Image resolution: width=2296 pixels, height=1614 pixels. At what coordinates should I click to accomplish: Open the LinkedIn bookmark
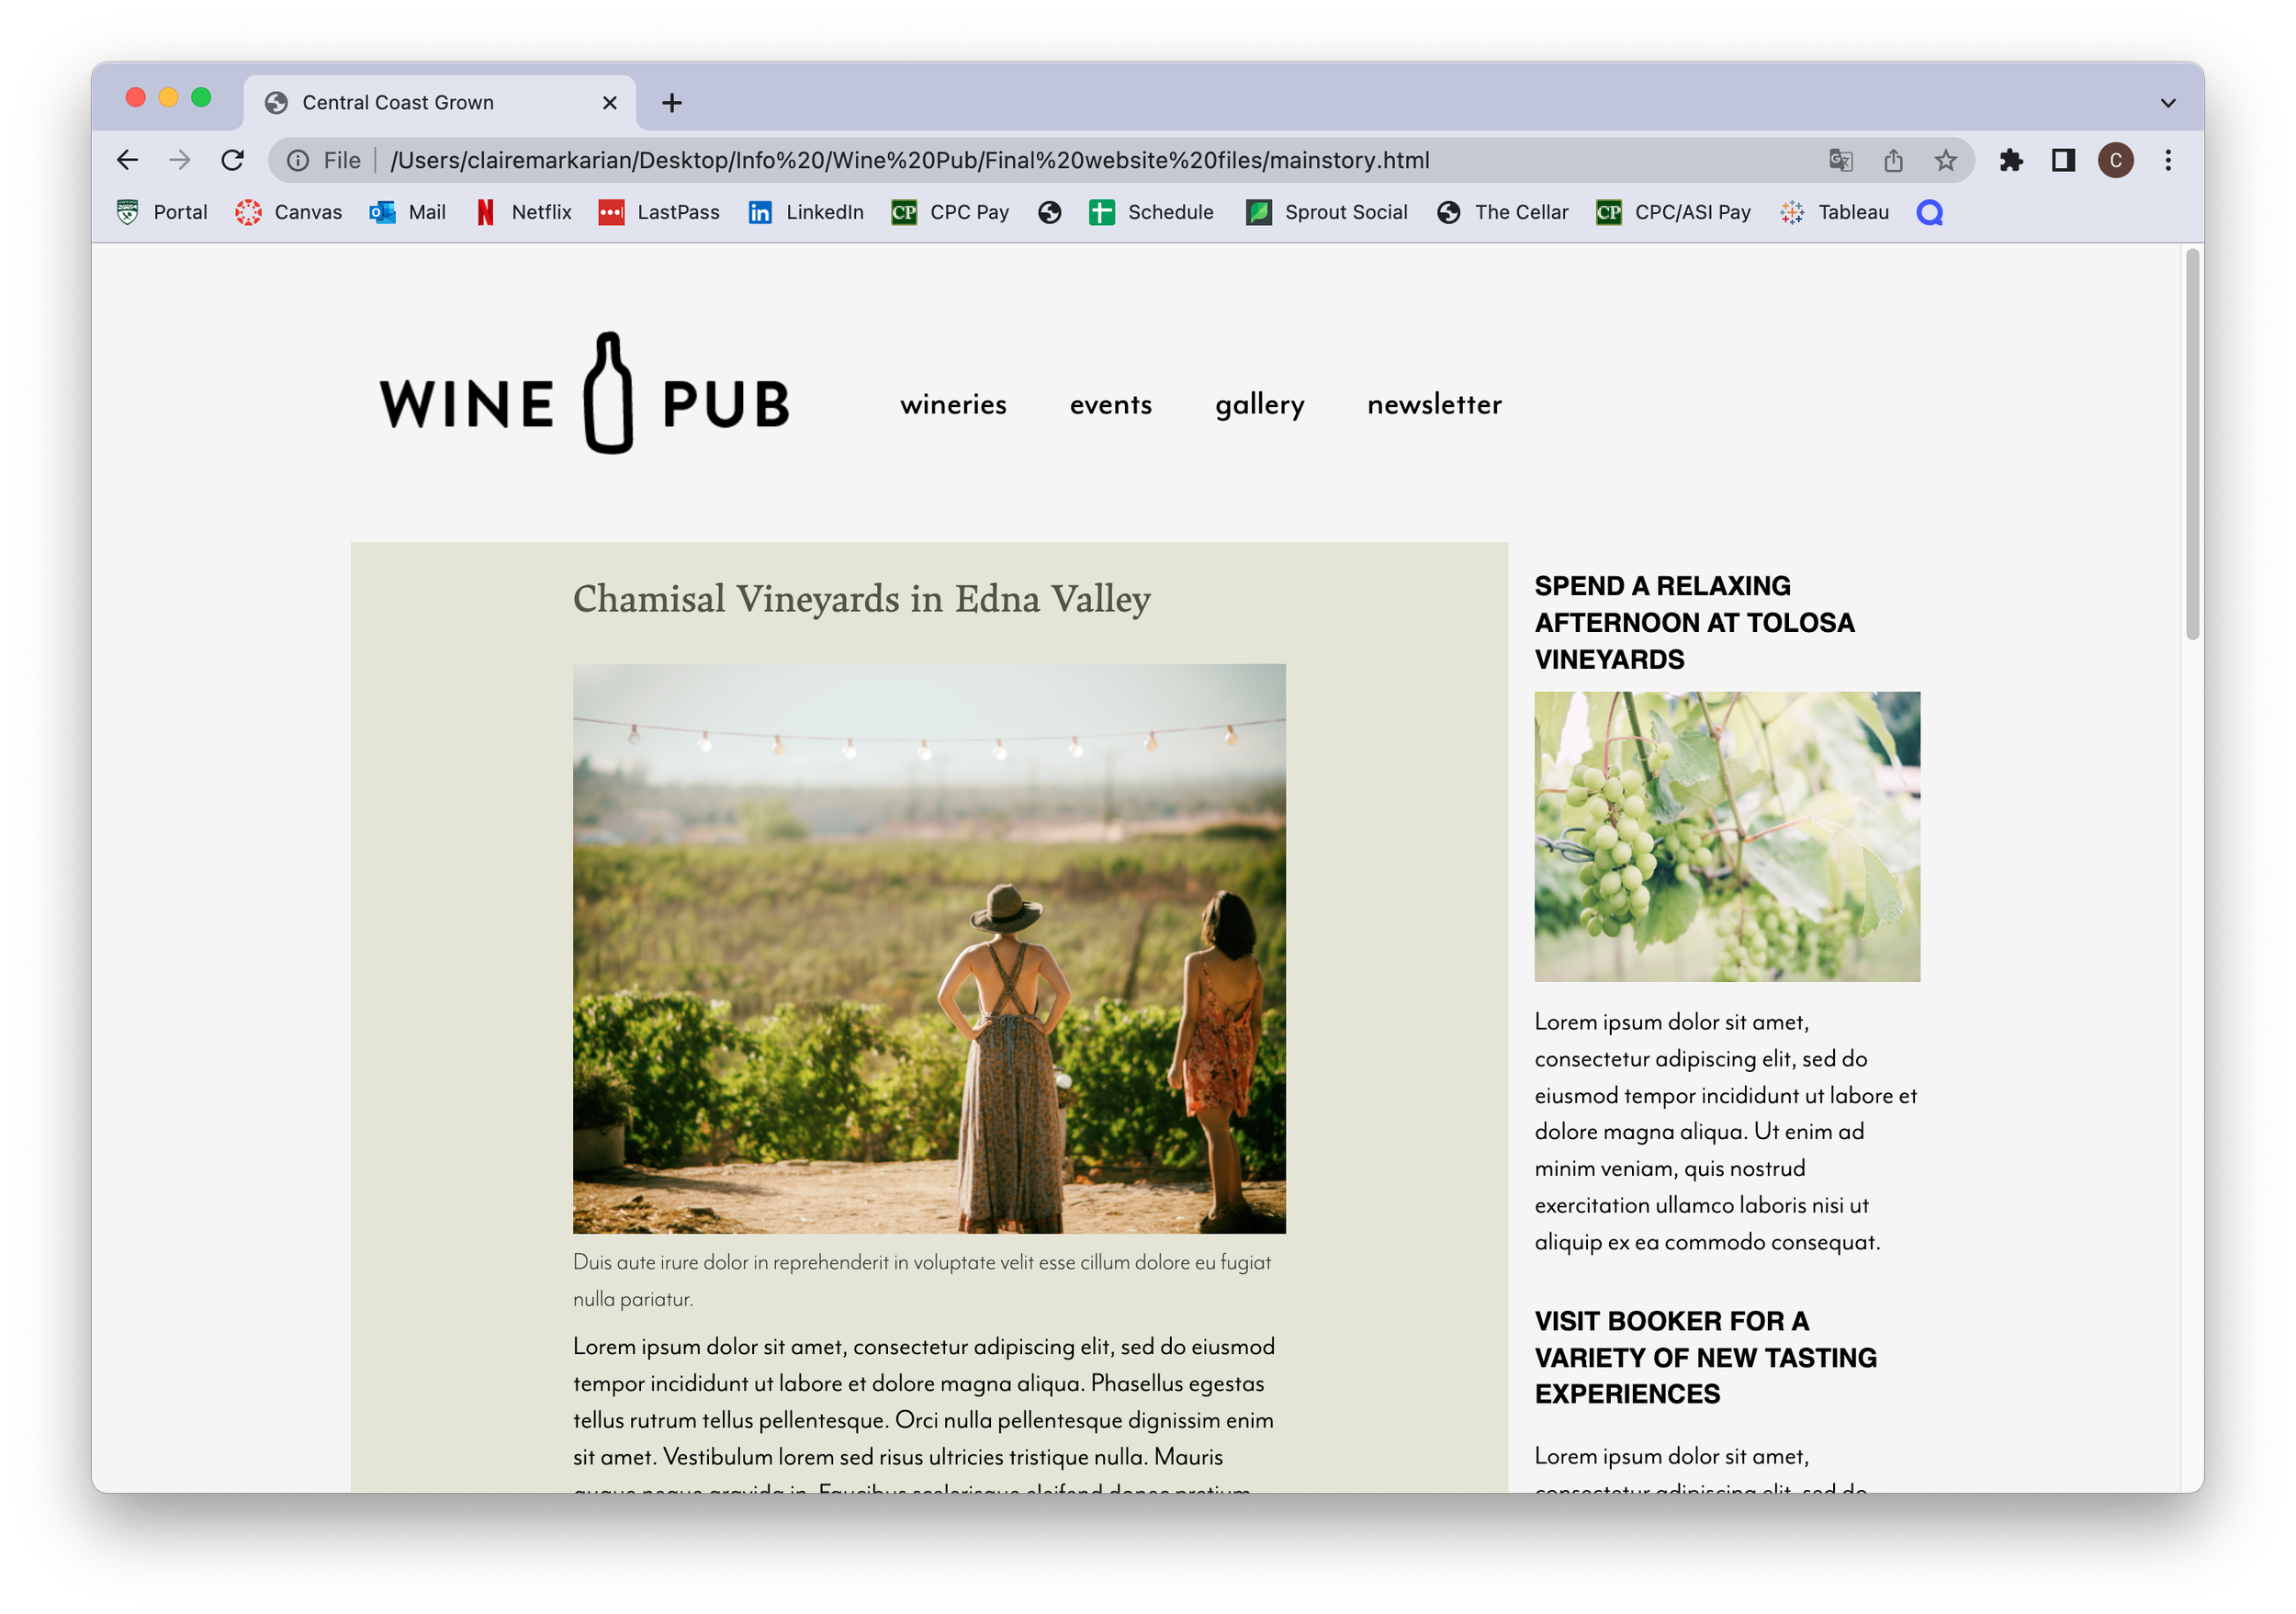pos(806,212)
